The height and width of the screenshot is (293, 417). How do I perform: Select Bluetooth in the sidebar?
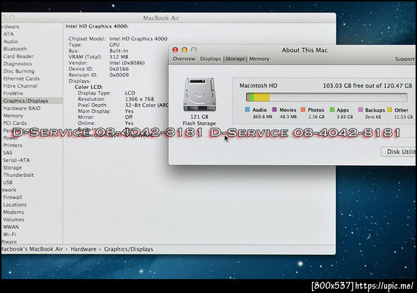15,49
